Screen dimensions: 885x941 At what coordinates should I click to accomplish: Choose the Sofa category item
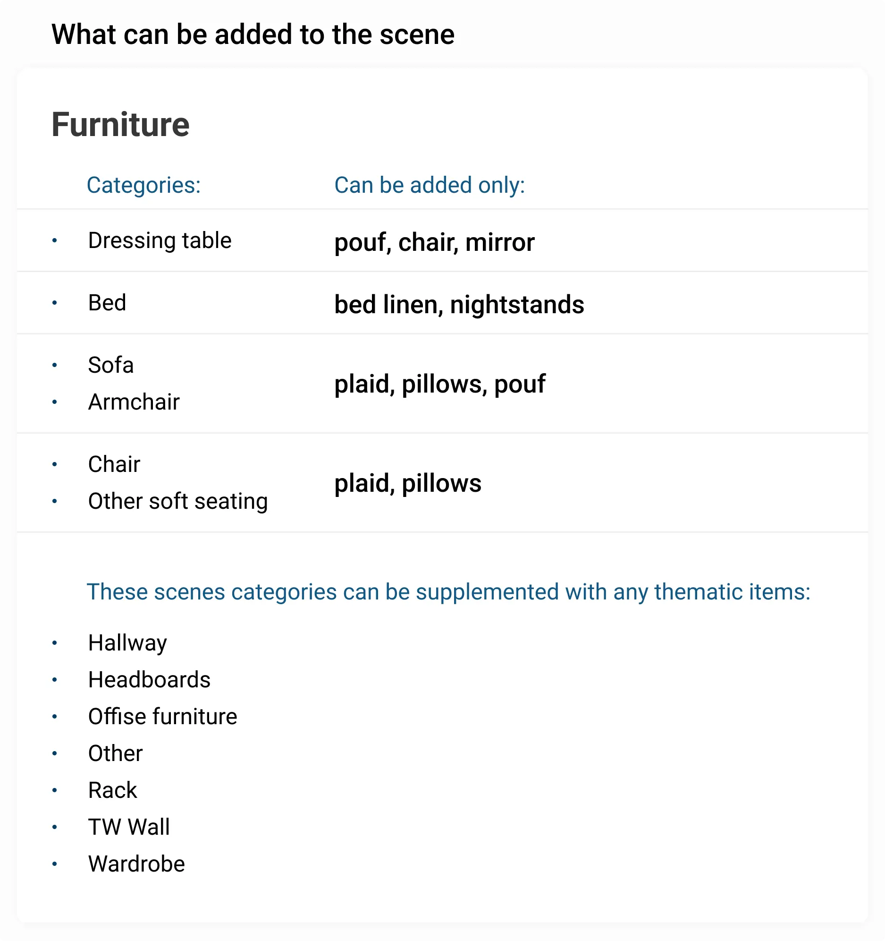[x=111, y=366]
